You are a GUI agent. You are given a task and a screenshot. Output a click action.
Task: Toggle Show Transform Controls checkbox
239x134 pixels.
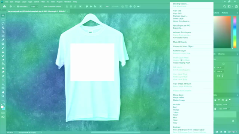[42, 7]
